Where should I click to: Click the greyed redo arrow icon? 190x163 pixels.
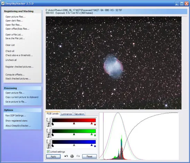(x=78, y=156)
